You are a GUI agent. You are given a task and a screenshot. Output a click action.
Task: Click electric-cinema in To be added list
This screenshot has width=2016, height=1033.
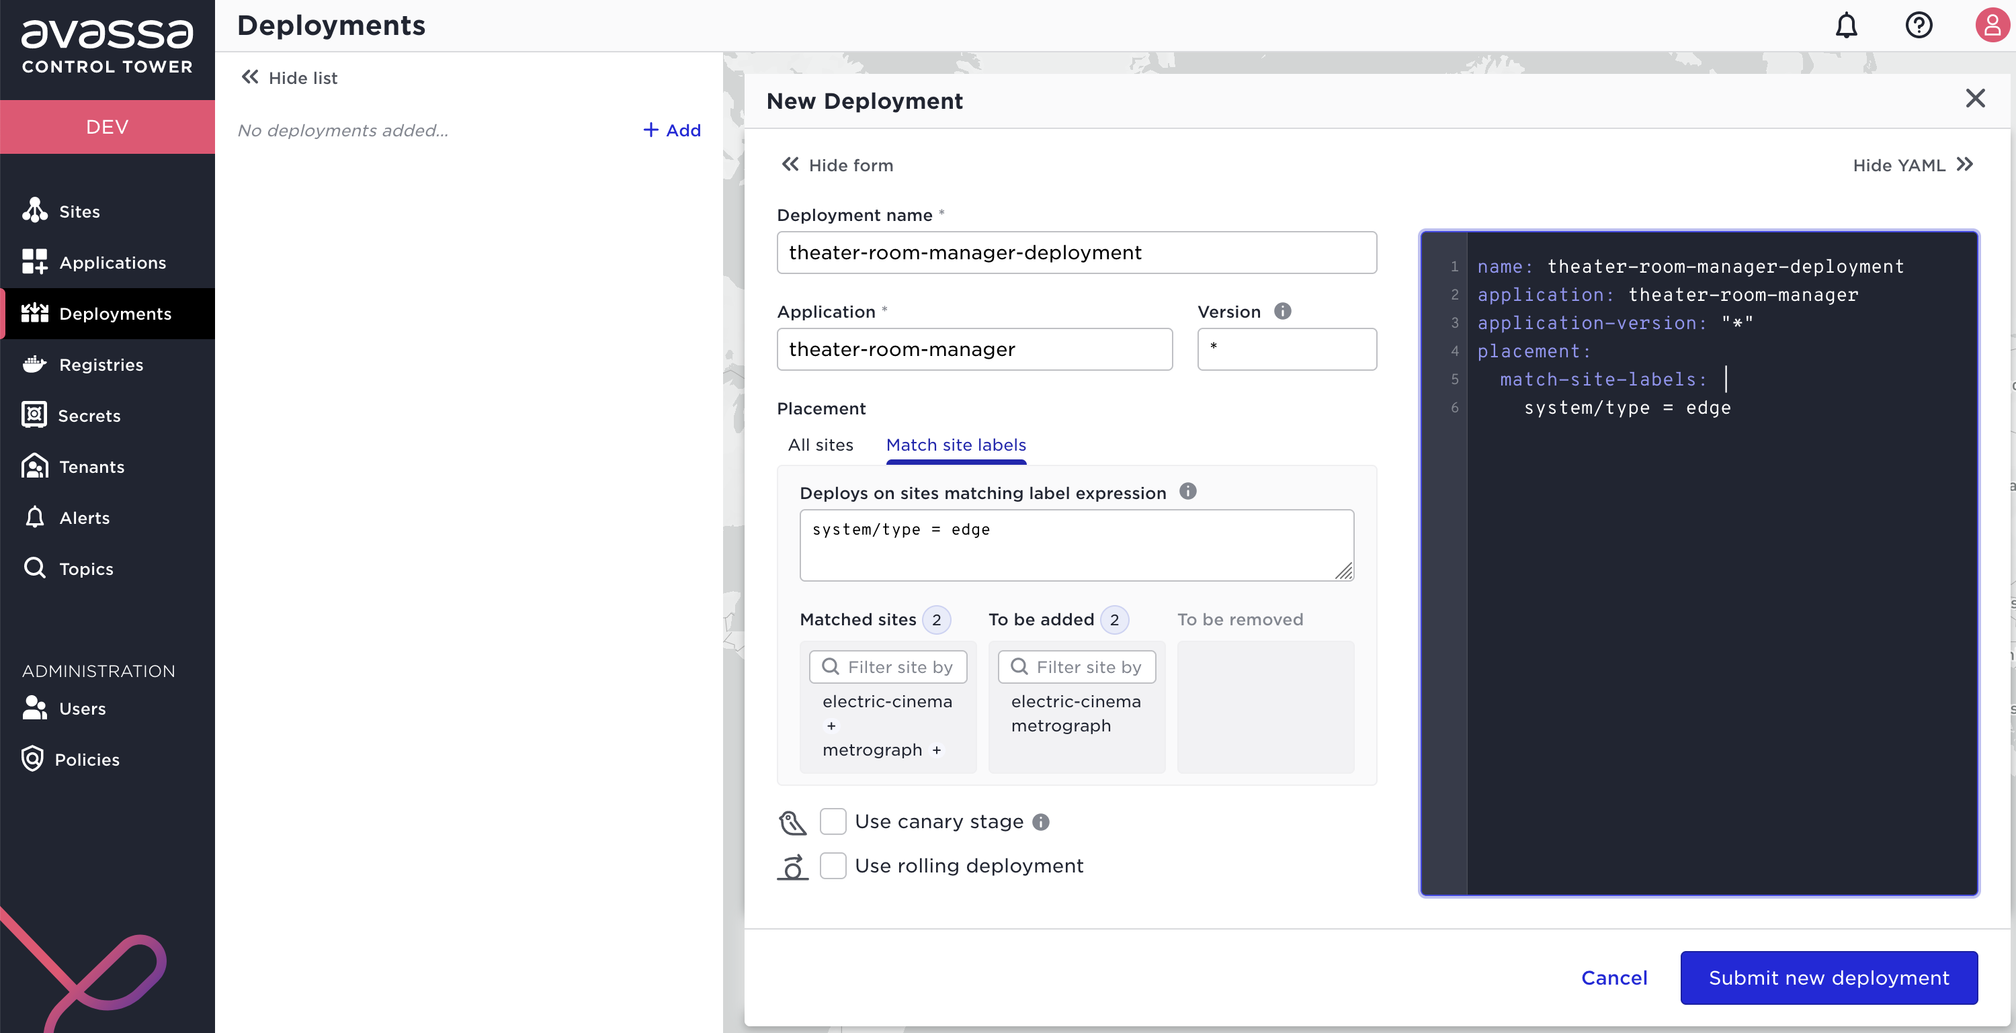(1075, 701)
